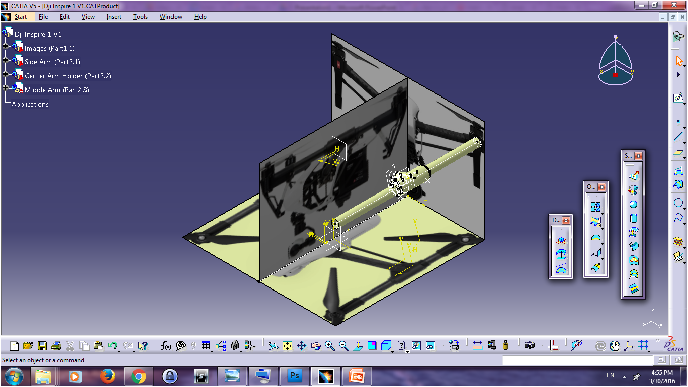
Task: Select the Rotate view tool
Action: [316, 345]
